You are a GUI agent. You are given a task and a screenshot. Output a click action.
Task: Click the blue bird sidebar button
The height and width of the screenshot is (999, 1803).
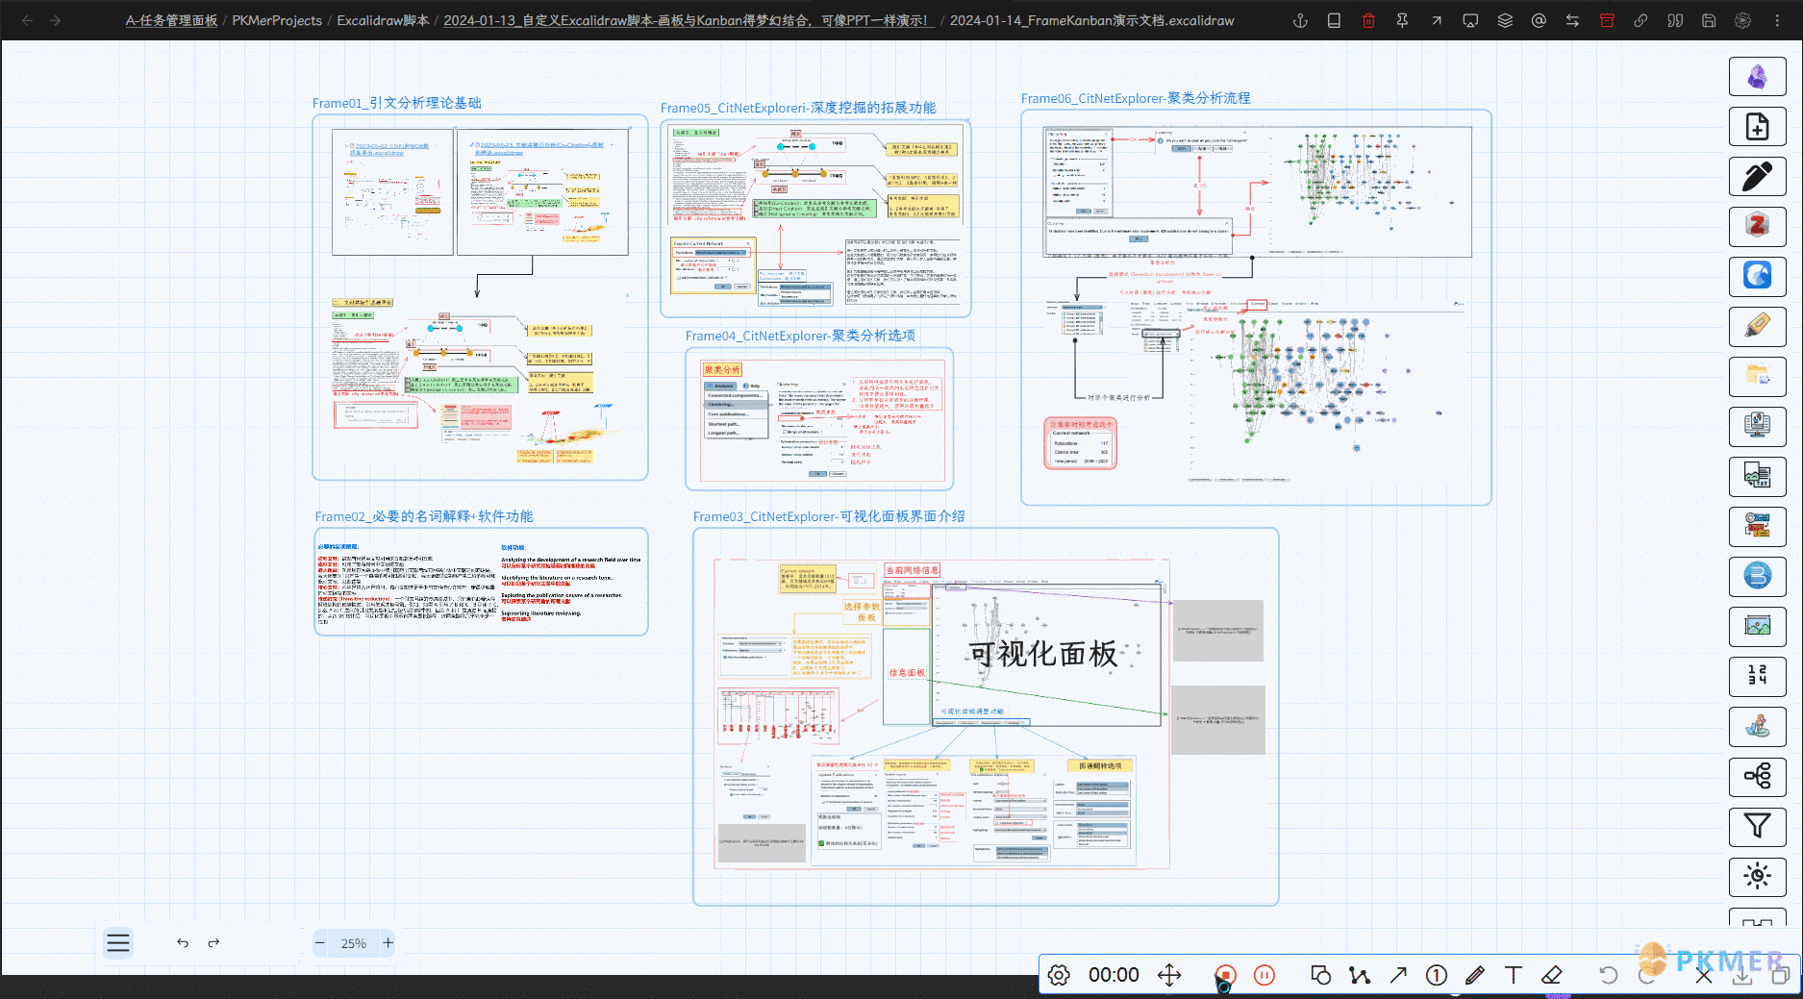click(x=1758, y=277)
